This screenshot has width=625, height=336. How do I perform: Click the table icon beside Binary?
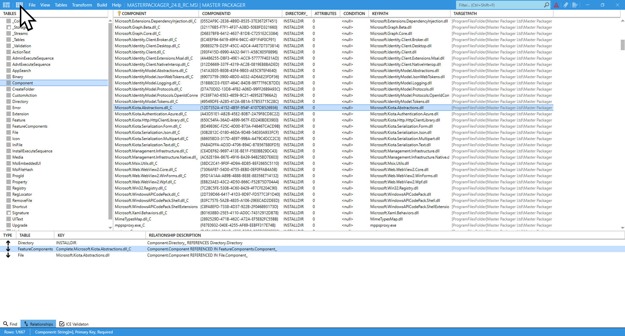tap(9, 77)
